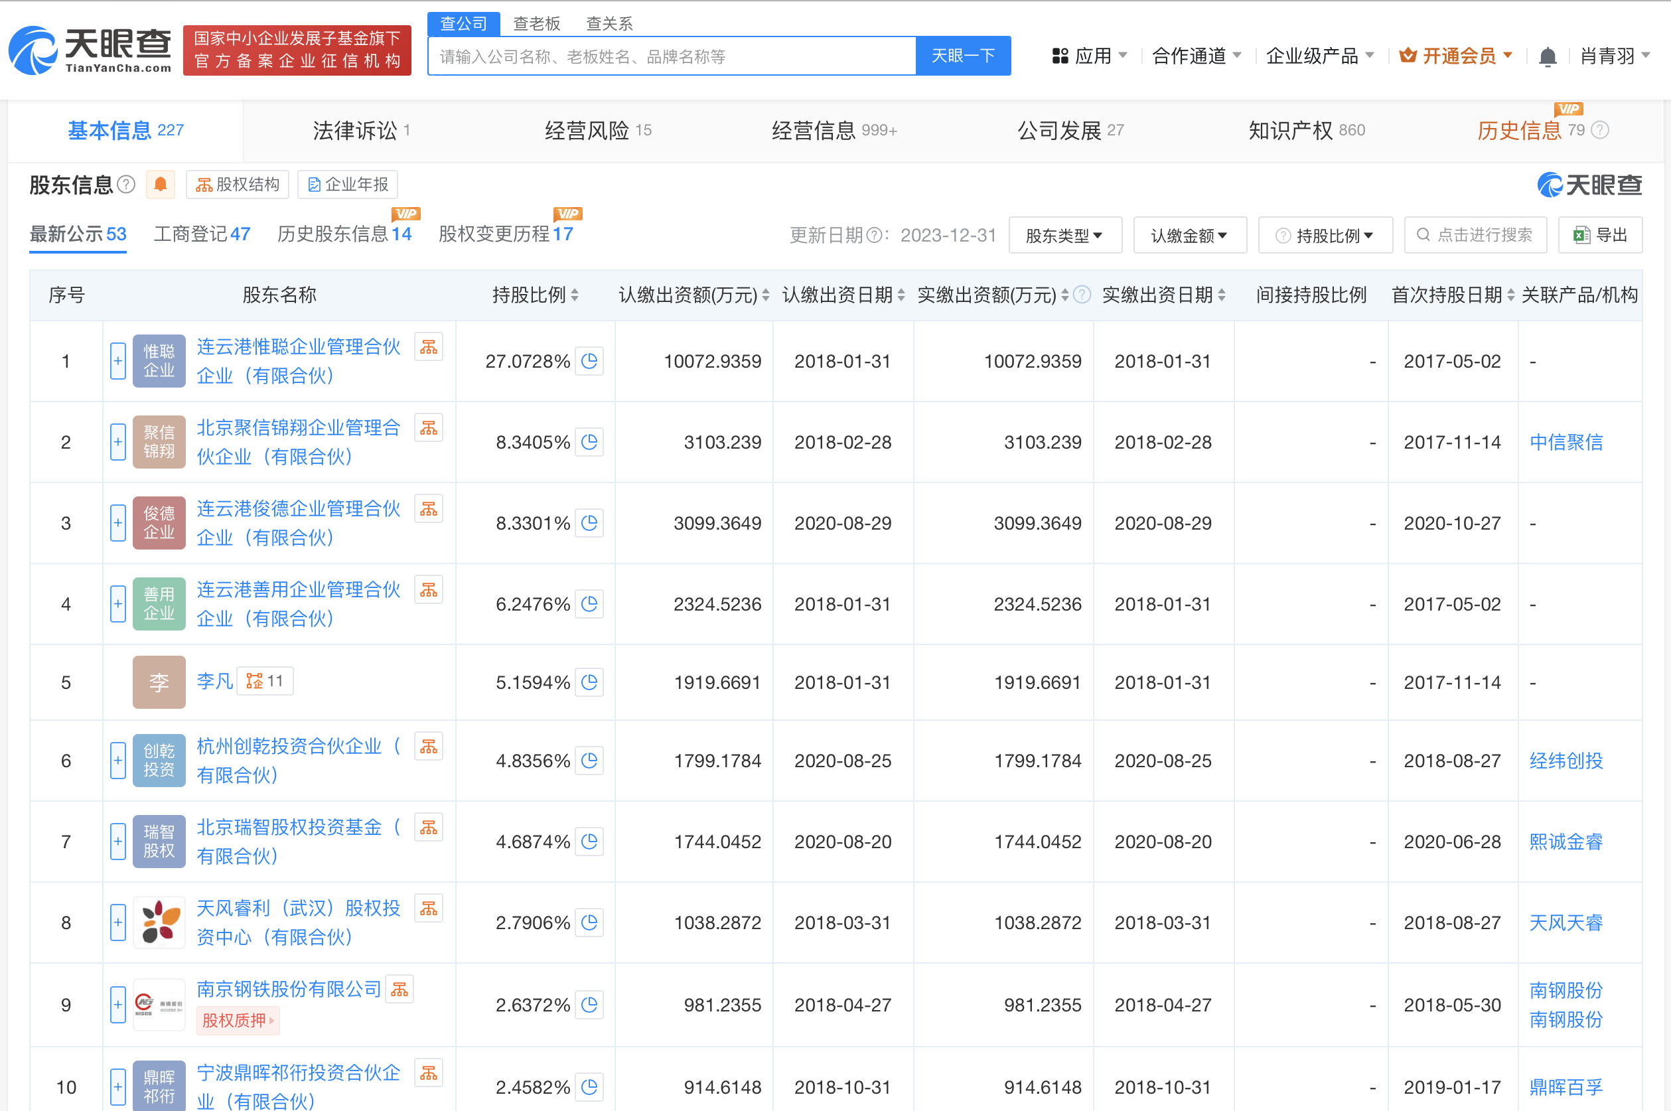This screenshot has width=1671, height=1111.
Task: Click the help icon beside 历史信息 tab
Action: [1600, 130]
